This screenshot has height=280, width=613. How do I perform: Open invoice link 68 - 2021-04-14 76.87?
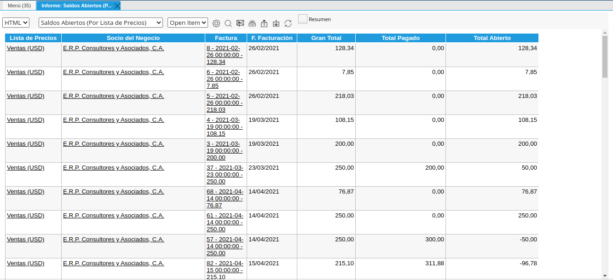click(225, 199)
